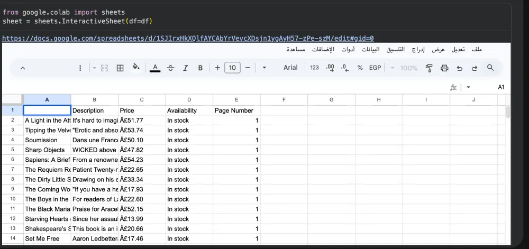Click the decrease decimal places icon

pyautogui.click(x=345, y=68)
